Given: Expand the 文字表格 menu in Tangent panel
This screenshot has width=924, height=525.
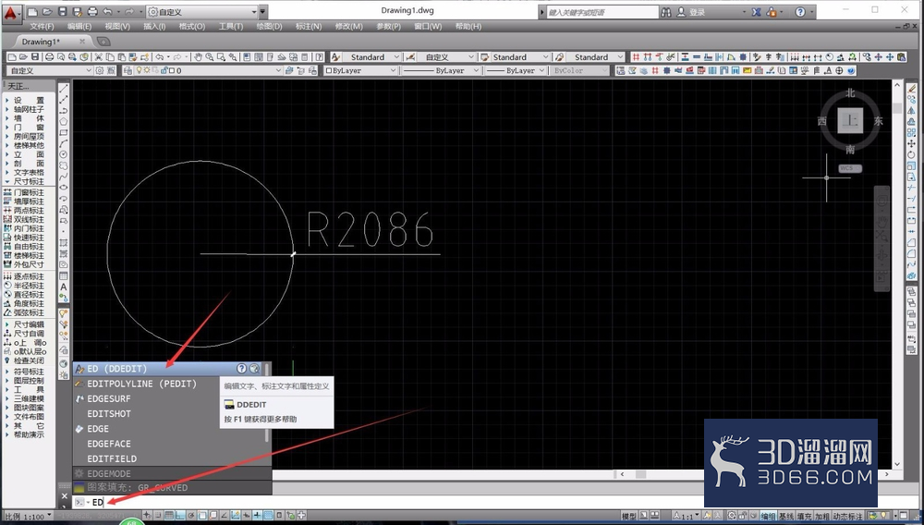Looking at the screenshot, I should pyautogui.click(x=29, y=173).
